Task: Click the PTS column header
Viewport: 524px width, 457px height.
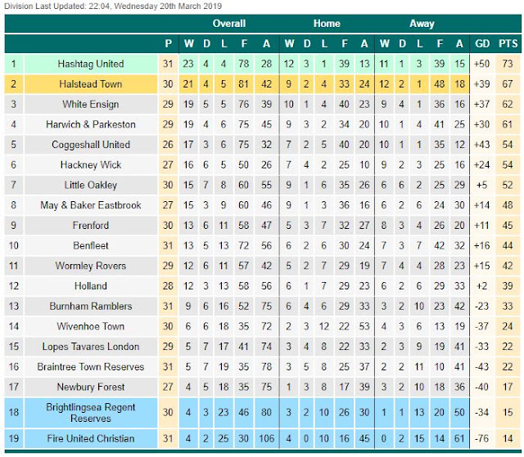Action: pos(508,43)
